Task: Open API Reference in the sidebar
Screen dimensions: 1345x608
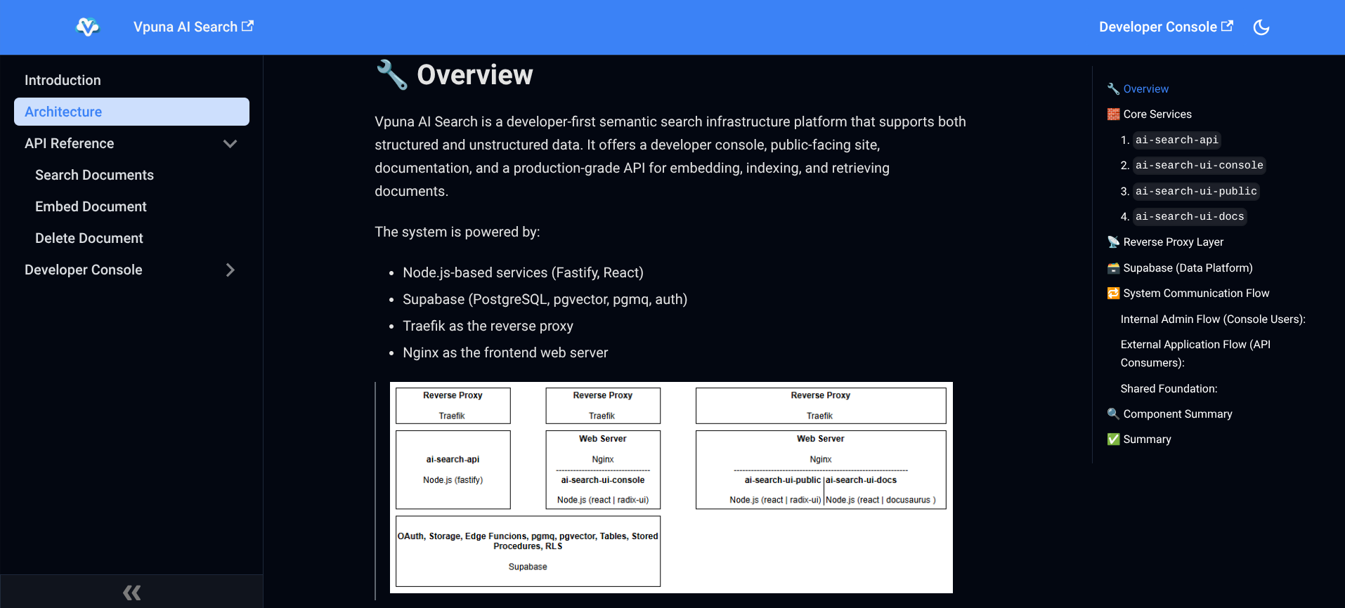Action: 69,143
